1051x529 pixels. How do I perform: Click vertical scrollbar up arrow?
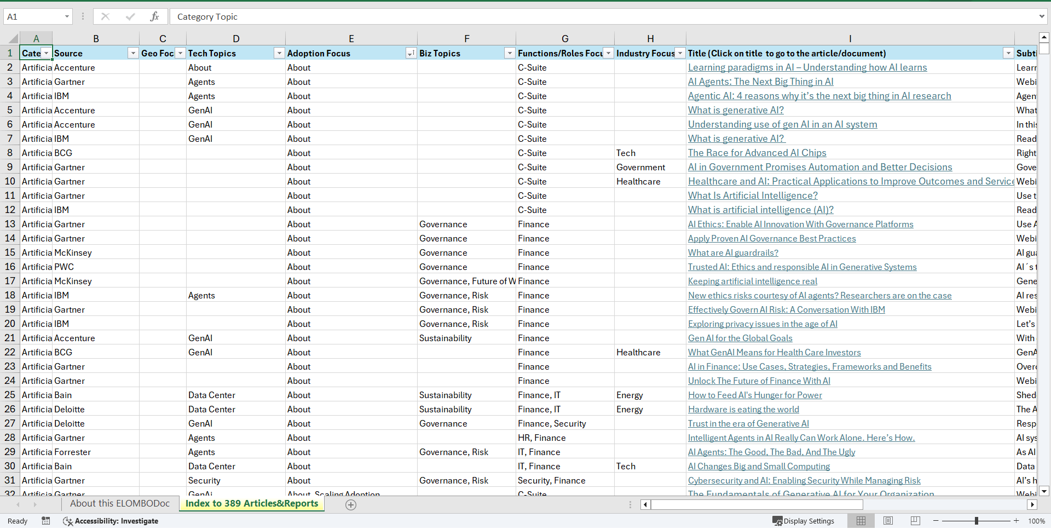(x=1044, y=37)
